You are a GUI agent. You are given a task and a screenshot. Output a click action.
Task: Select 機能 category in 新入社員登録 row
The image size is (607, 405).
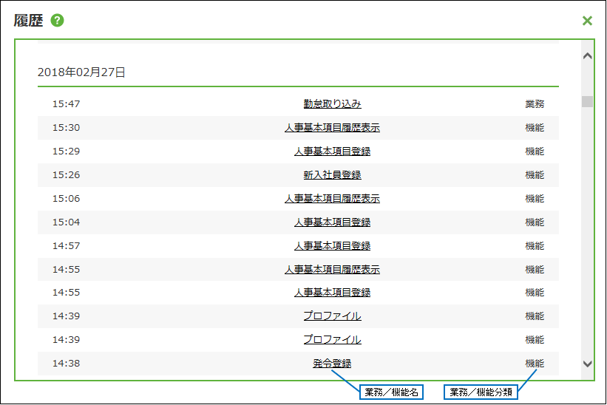(535, 175)
